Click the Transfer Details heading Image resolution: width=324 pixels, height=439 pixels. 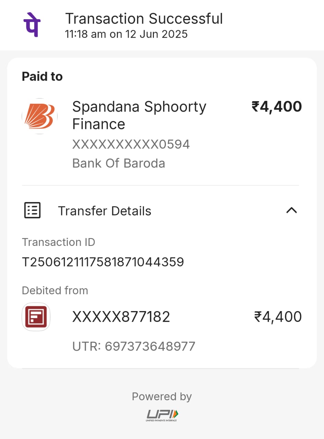pyautogui.click(x=105, y=211)
